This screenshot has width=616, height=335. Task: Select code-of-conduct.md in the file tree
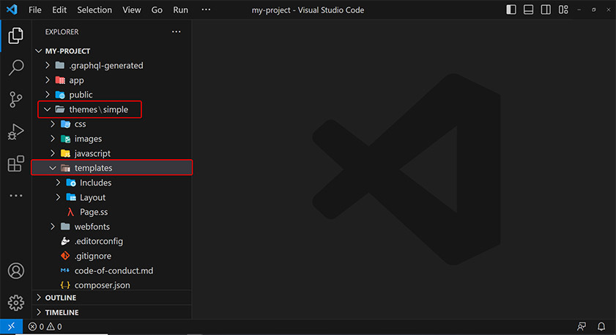click(114, 270)
